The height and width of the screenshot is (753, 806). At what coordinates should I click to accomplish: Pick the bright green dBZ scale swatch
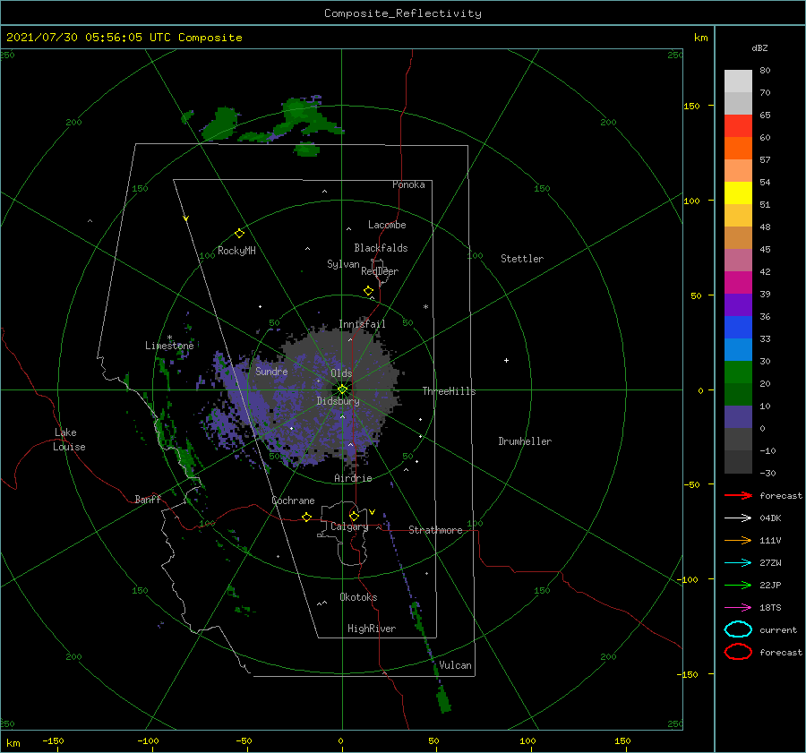(738, 372)
